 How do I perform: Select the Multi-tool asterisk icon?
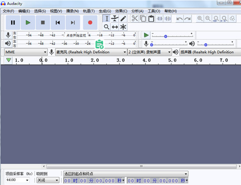pos(123,27)
